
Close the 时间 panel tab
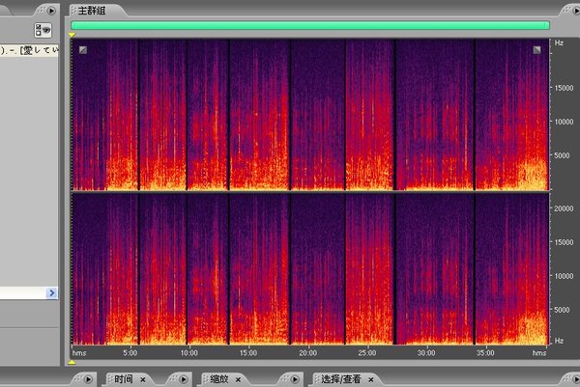point(143,379)
